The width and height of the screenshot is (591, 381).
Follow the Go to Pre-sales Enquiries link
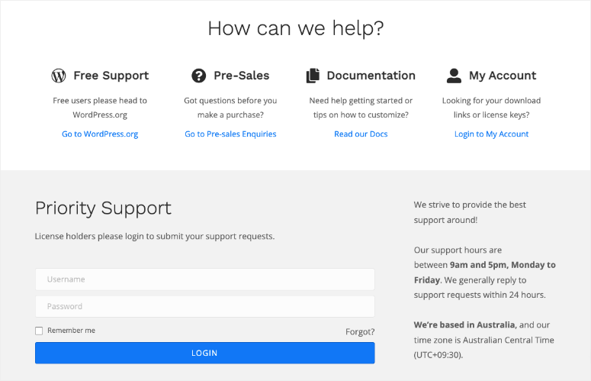(230, 134)
